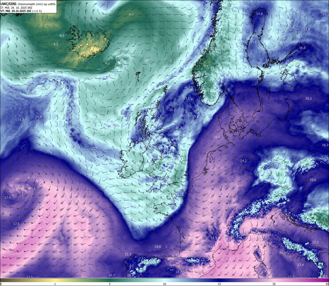Screen dimensions: 329x286
Task: Click the 40.0 value on the map
Action: click(11, 254)
